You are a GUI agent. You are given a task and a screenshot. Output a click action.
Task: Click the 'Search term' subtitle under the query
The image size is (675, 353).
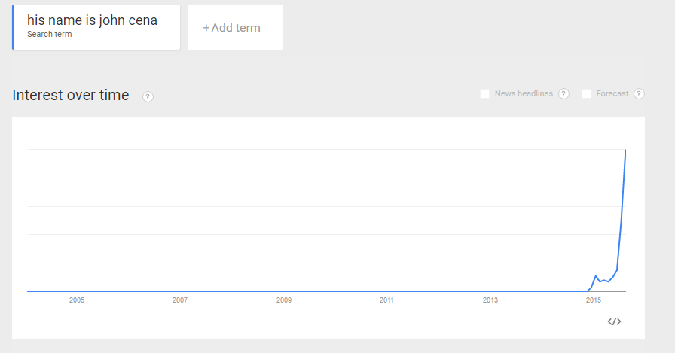point(50,34)
